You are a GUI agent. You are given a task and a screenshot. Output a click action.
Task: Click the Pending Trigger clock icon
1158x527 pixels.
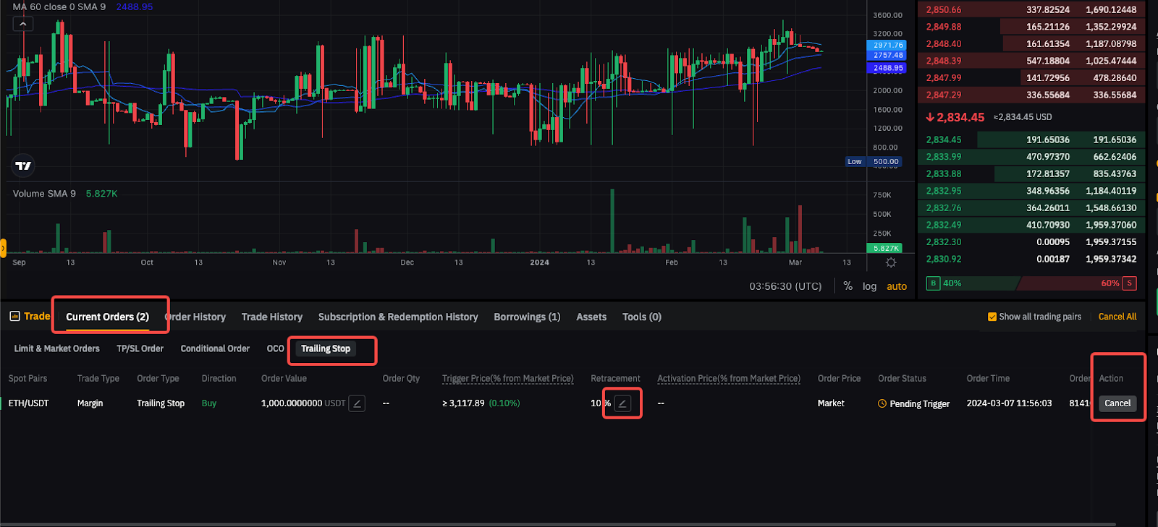pos(882,404)
